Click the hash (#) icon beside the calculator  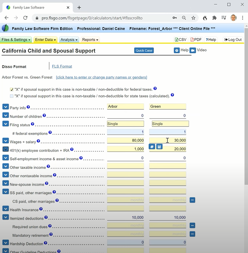click(x=152, y=147)
